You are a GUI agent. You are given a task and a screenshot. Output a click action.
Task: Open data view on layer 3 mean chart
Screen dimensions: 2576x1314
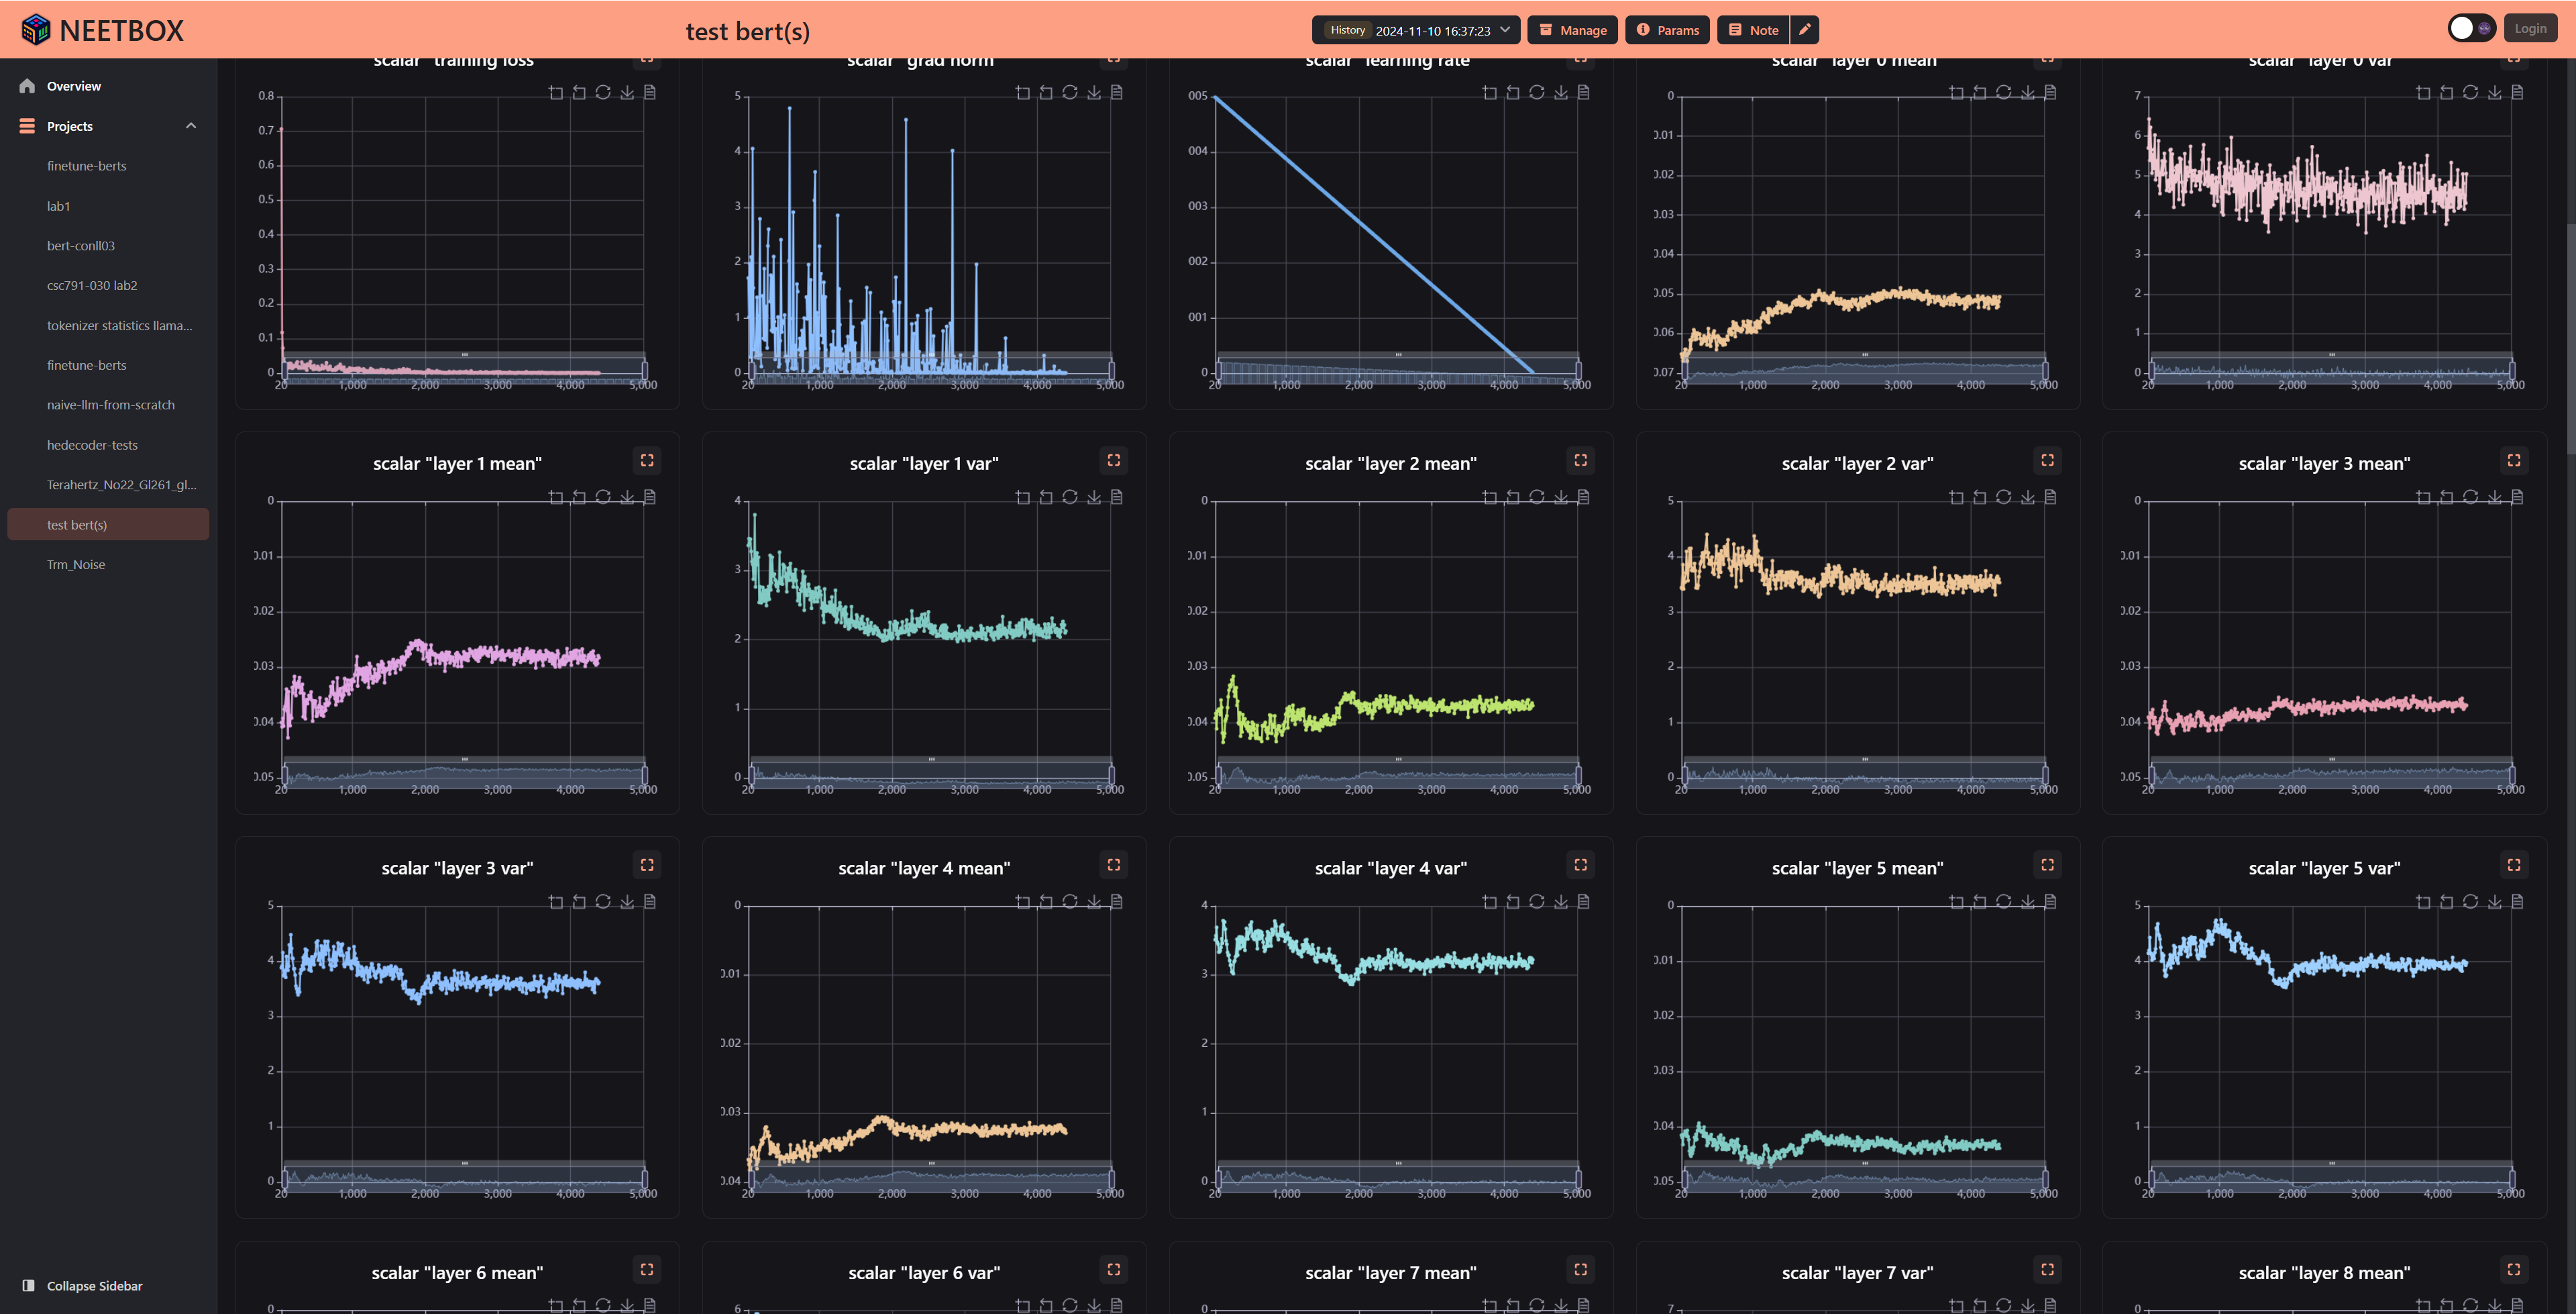pyautogui.click(x=2517, y=497)
